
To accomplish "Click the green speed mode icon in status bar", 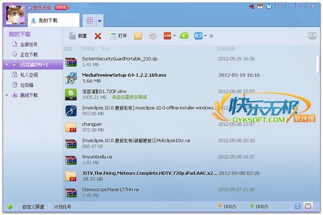I will tap(9, 206).
